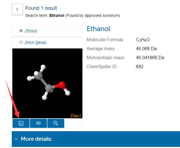Click the Monoisotopic mass label
The height and width of the screenshot is (148, 180).
click(105, 58)
